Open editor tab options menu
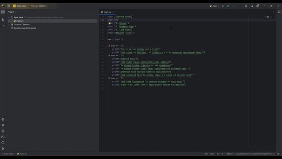Image resolution: width=282 pixels, height=159 pixels. 273,12
